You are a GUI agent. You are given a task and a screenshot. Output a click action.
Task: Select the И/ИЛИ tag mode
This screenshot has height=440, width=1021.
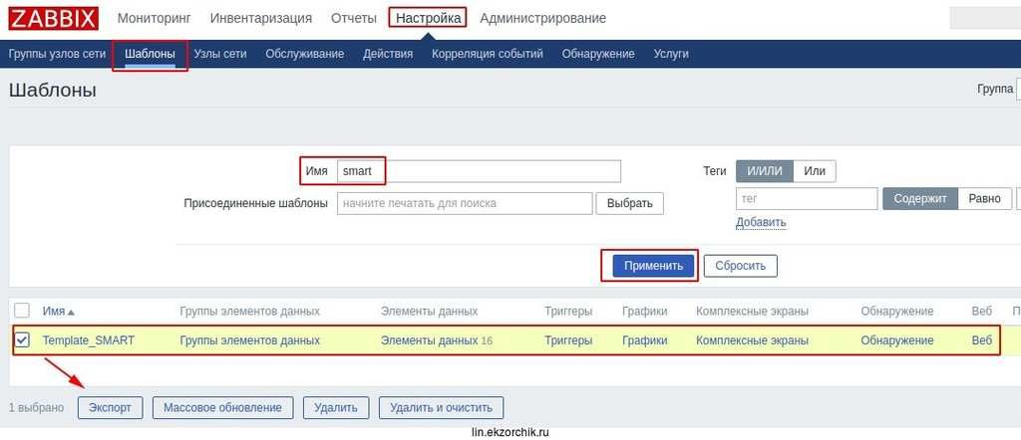tap(765, 171)
